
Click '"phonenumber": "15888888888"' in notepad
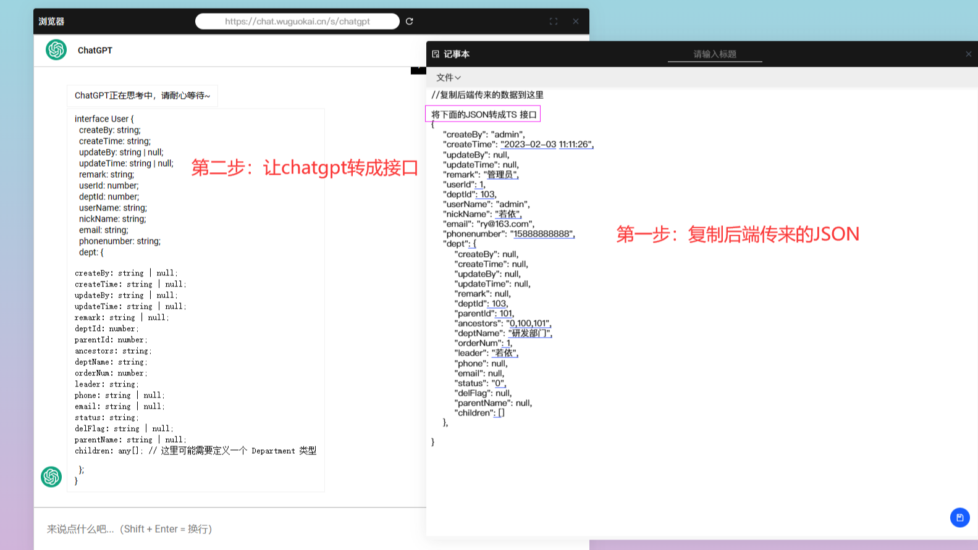[x=509, y=233]
